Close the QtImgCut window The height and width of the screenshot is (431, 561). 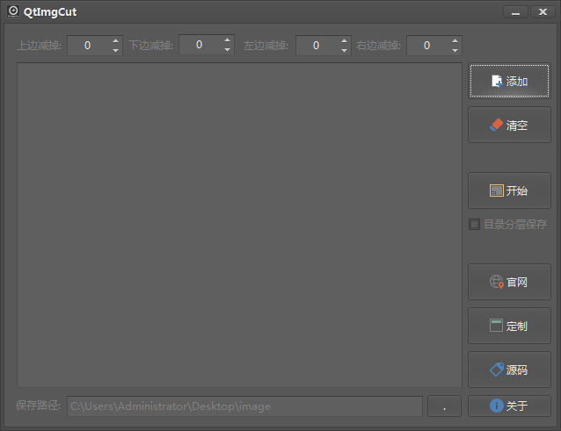[543, 12]
